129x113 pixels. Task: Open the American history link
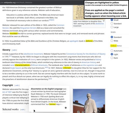[x=89, y=62]
